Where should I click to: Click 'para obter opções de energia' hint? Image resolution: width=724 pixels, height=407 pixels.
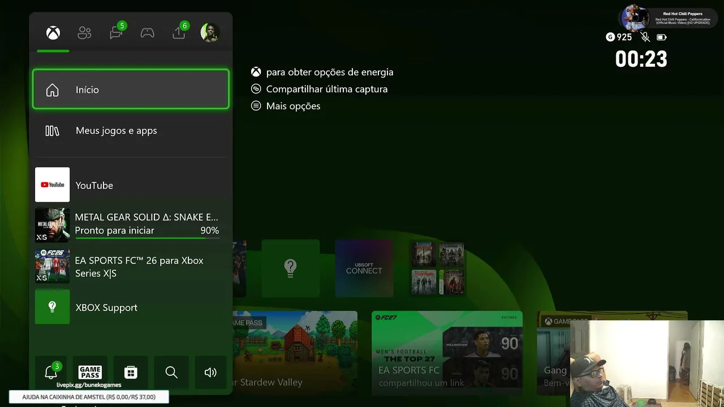click(x=330, y=72)
